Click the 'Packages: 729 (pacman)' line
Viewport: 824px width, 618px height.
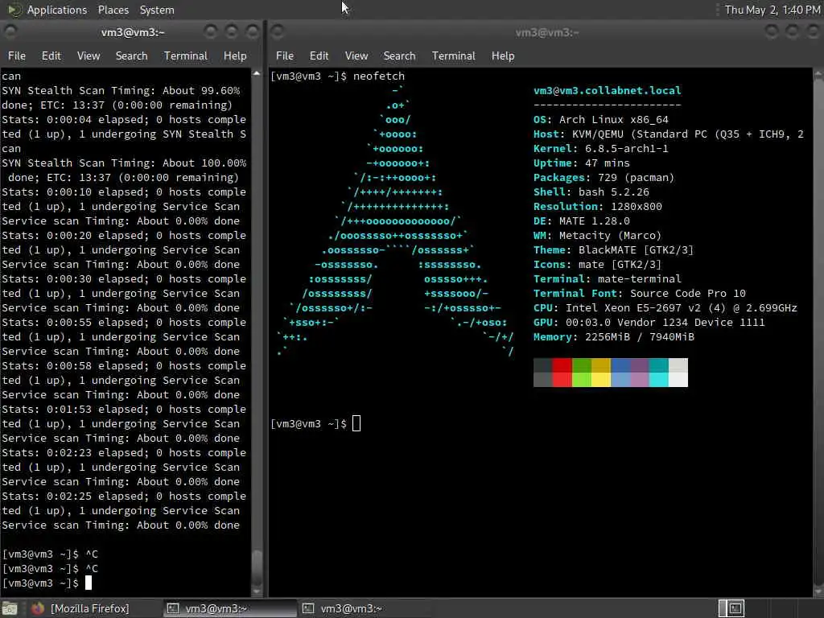tap(604, 178)
